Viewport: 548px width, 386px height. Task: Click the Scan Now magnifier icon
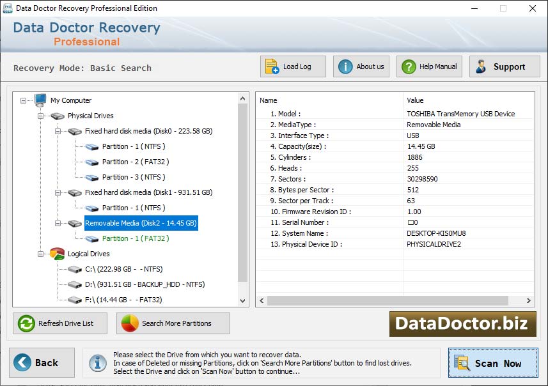coord(462,363)
